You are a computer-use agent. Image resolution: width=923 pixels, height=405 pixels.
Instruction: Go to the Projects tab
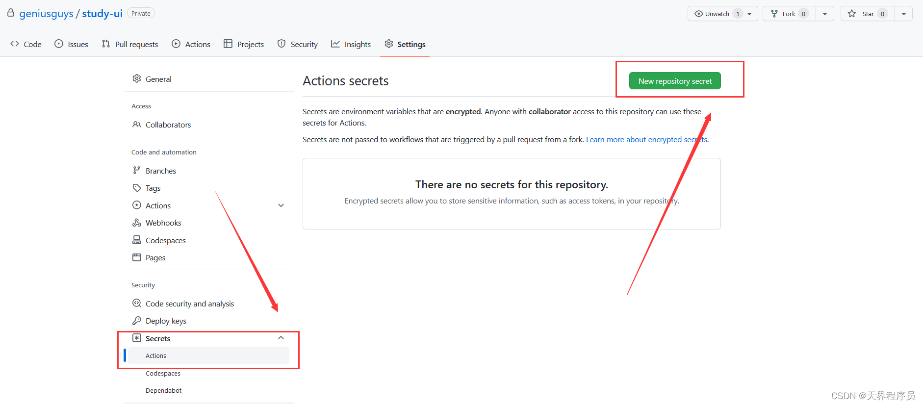pos(244,44)
